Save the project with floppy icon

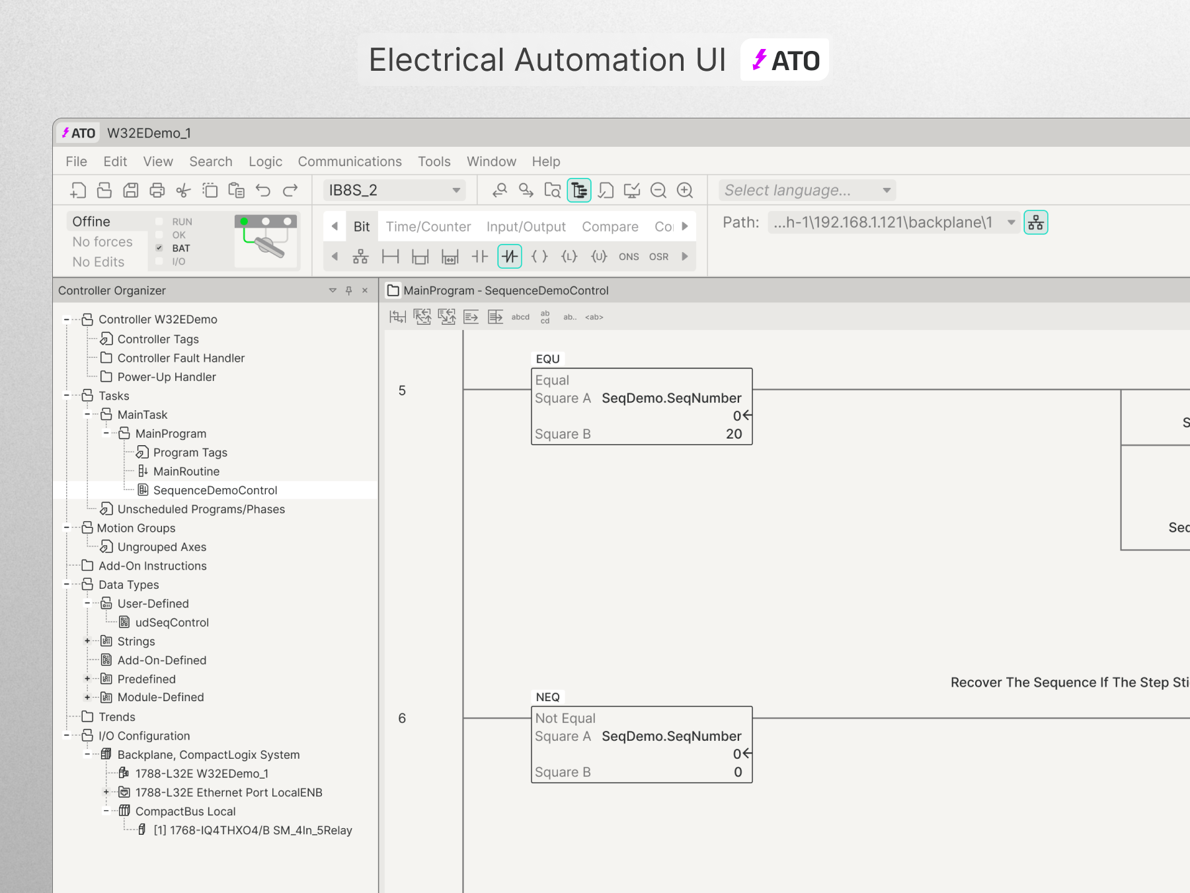[x=131, y=191]
